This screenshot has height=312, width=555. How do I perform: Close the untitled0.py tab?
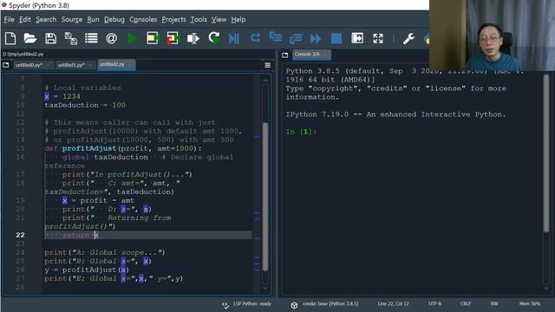49,66
